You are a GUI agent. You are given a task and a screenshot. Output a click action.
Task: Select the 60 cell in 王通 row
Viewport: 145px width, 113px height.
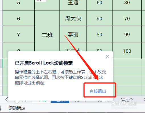click(99, 5)
